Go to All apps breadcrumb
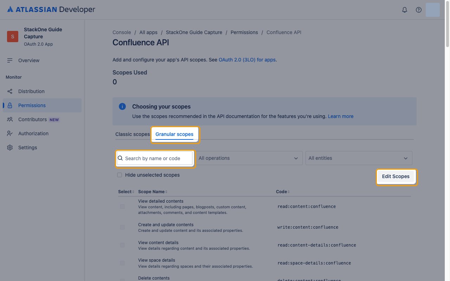 coord(148,32)
